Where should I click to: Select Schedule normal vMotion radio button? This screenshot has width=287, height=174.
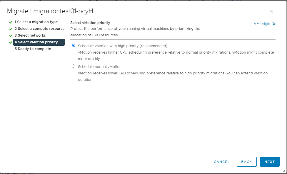tap(74, 66)
